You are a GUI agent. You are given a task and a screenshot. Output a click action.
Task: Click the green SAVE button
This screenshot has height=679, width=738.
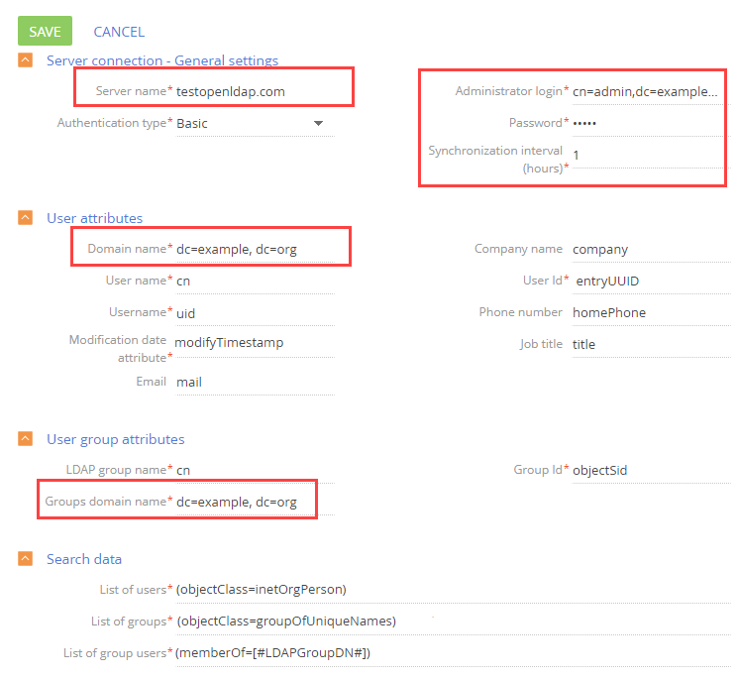pos(45,31)
